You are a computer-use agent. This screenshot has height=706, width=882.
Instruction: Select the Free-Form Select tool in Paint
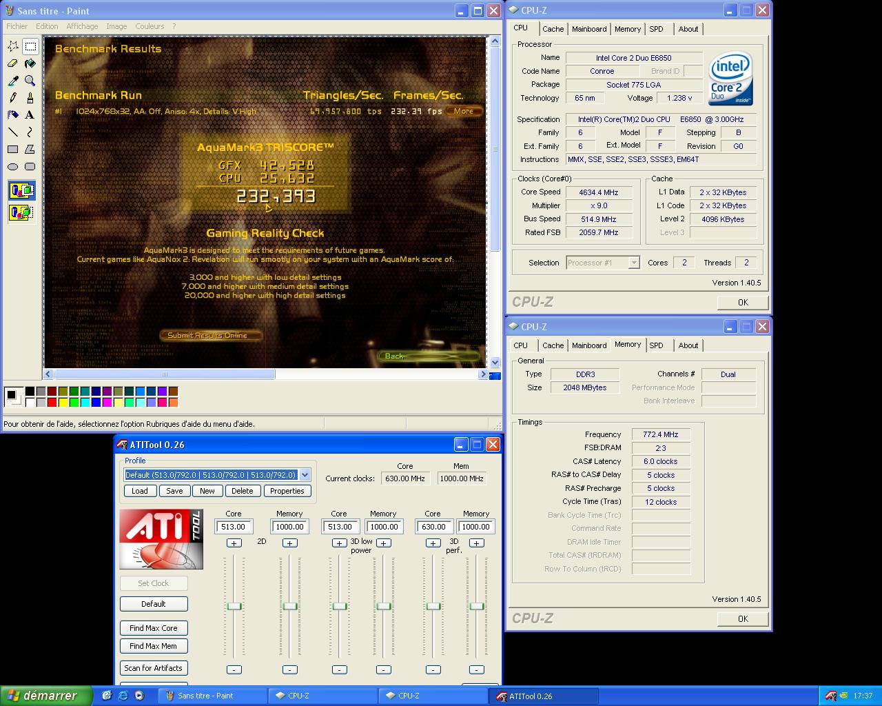[13, 46]
